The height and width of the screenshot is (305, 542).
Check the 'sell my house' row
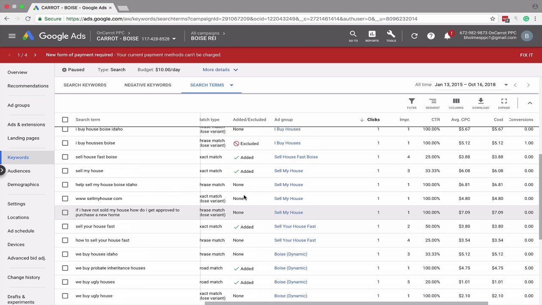point(65,171)
